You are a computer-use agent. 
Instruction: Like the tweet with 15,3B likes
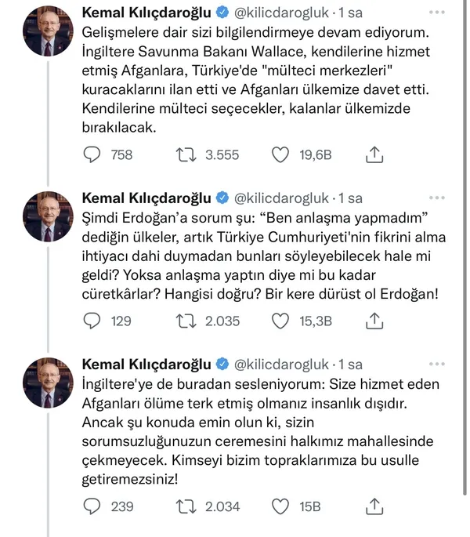click(x=281, y=320)
